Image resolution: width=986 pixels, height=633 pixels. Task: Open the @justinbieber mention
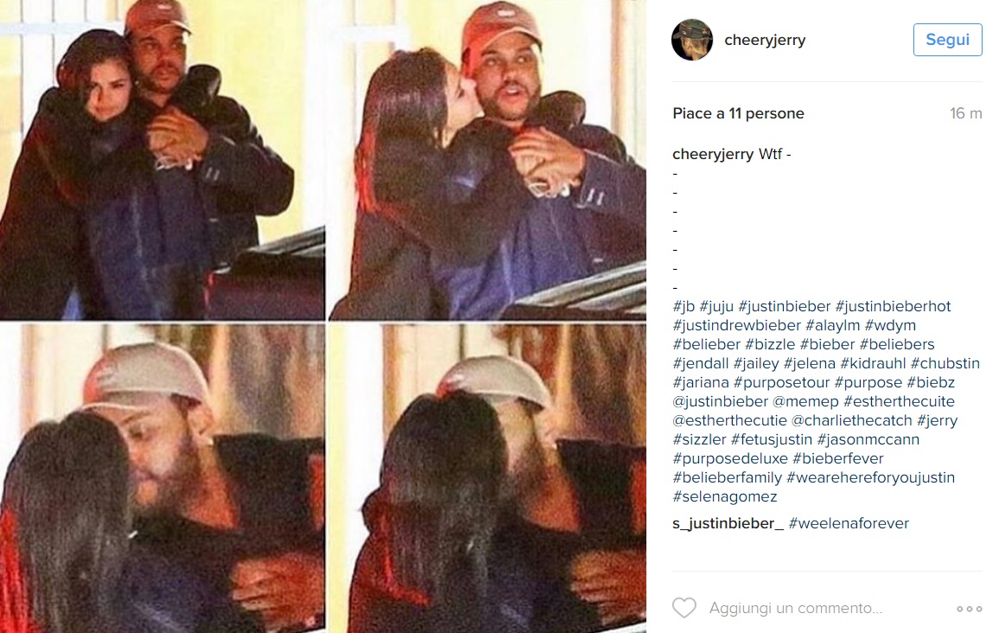tap(721, 401)
